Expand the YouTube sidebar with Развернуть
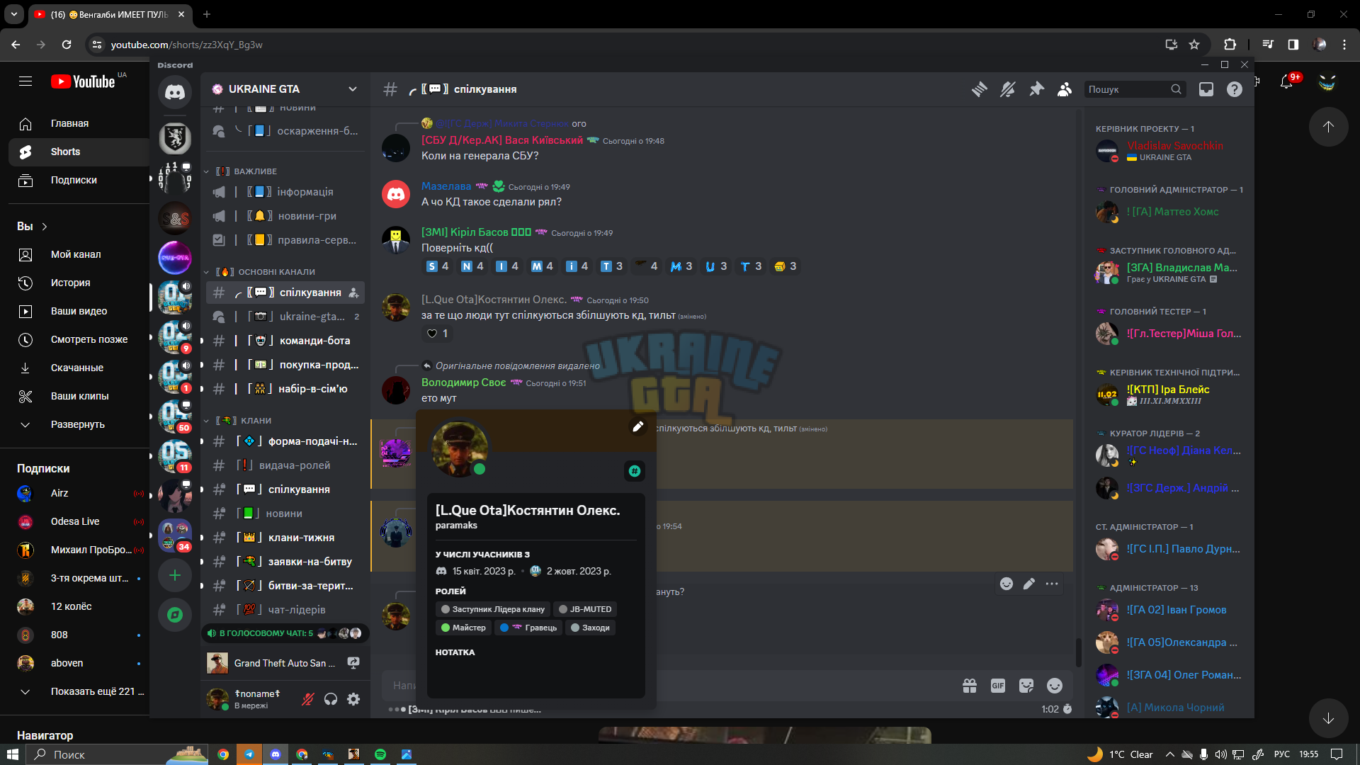1360x765 pixels. (78, 424)
